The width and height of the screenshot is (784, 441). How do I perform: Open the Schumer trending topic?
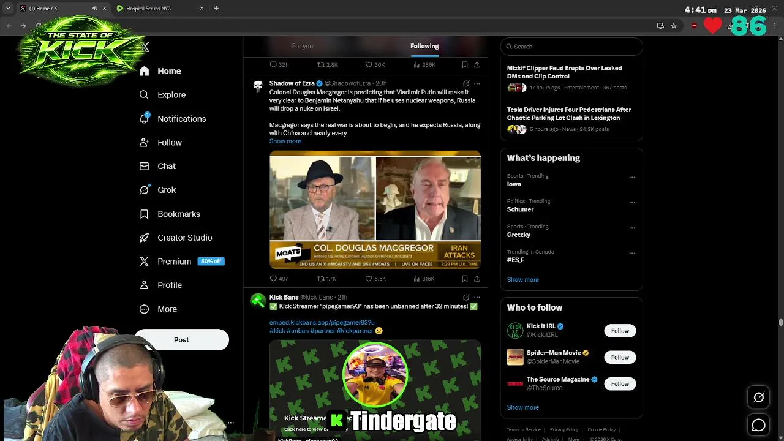tap(520, 209)
